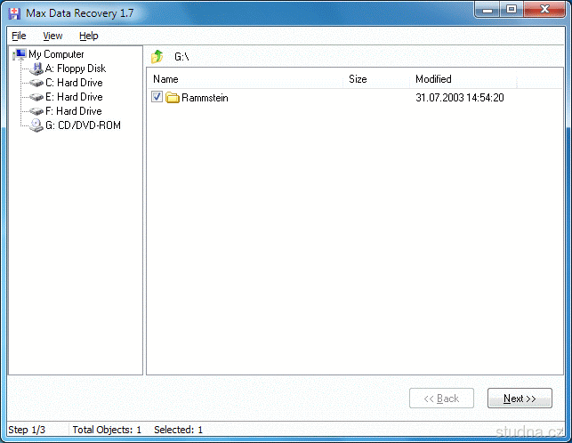Sort by the Modified column header
Screen dimensions: 572x443
point(463,79)
